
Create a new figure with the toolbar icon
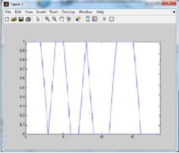(x=7, y=19)
